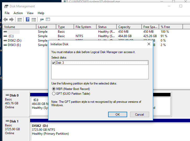Click the drive icon beside DISK3 (E:)
Image resolution: width=190 pixels, height=141 pixels.
pos(5,45)
